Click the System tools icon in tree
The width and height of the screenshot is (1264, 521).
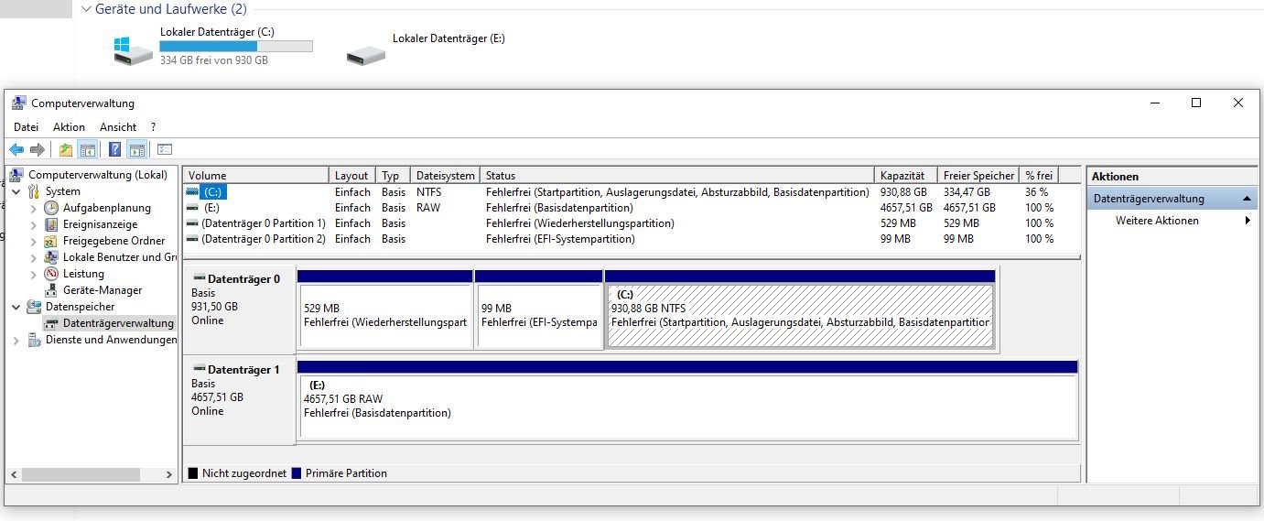[35, 191]
